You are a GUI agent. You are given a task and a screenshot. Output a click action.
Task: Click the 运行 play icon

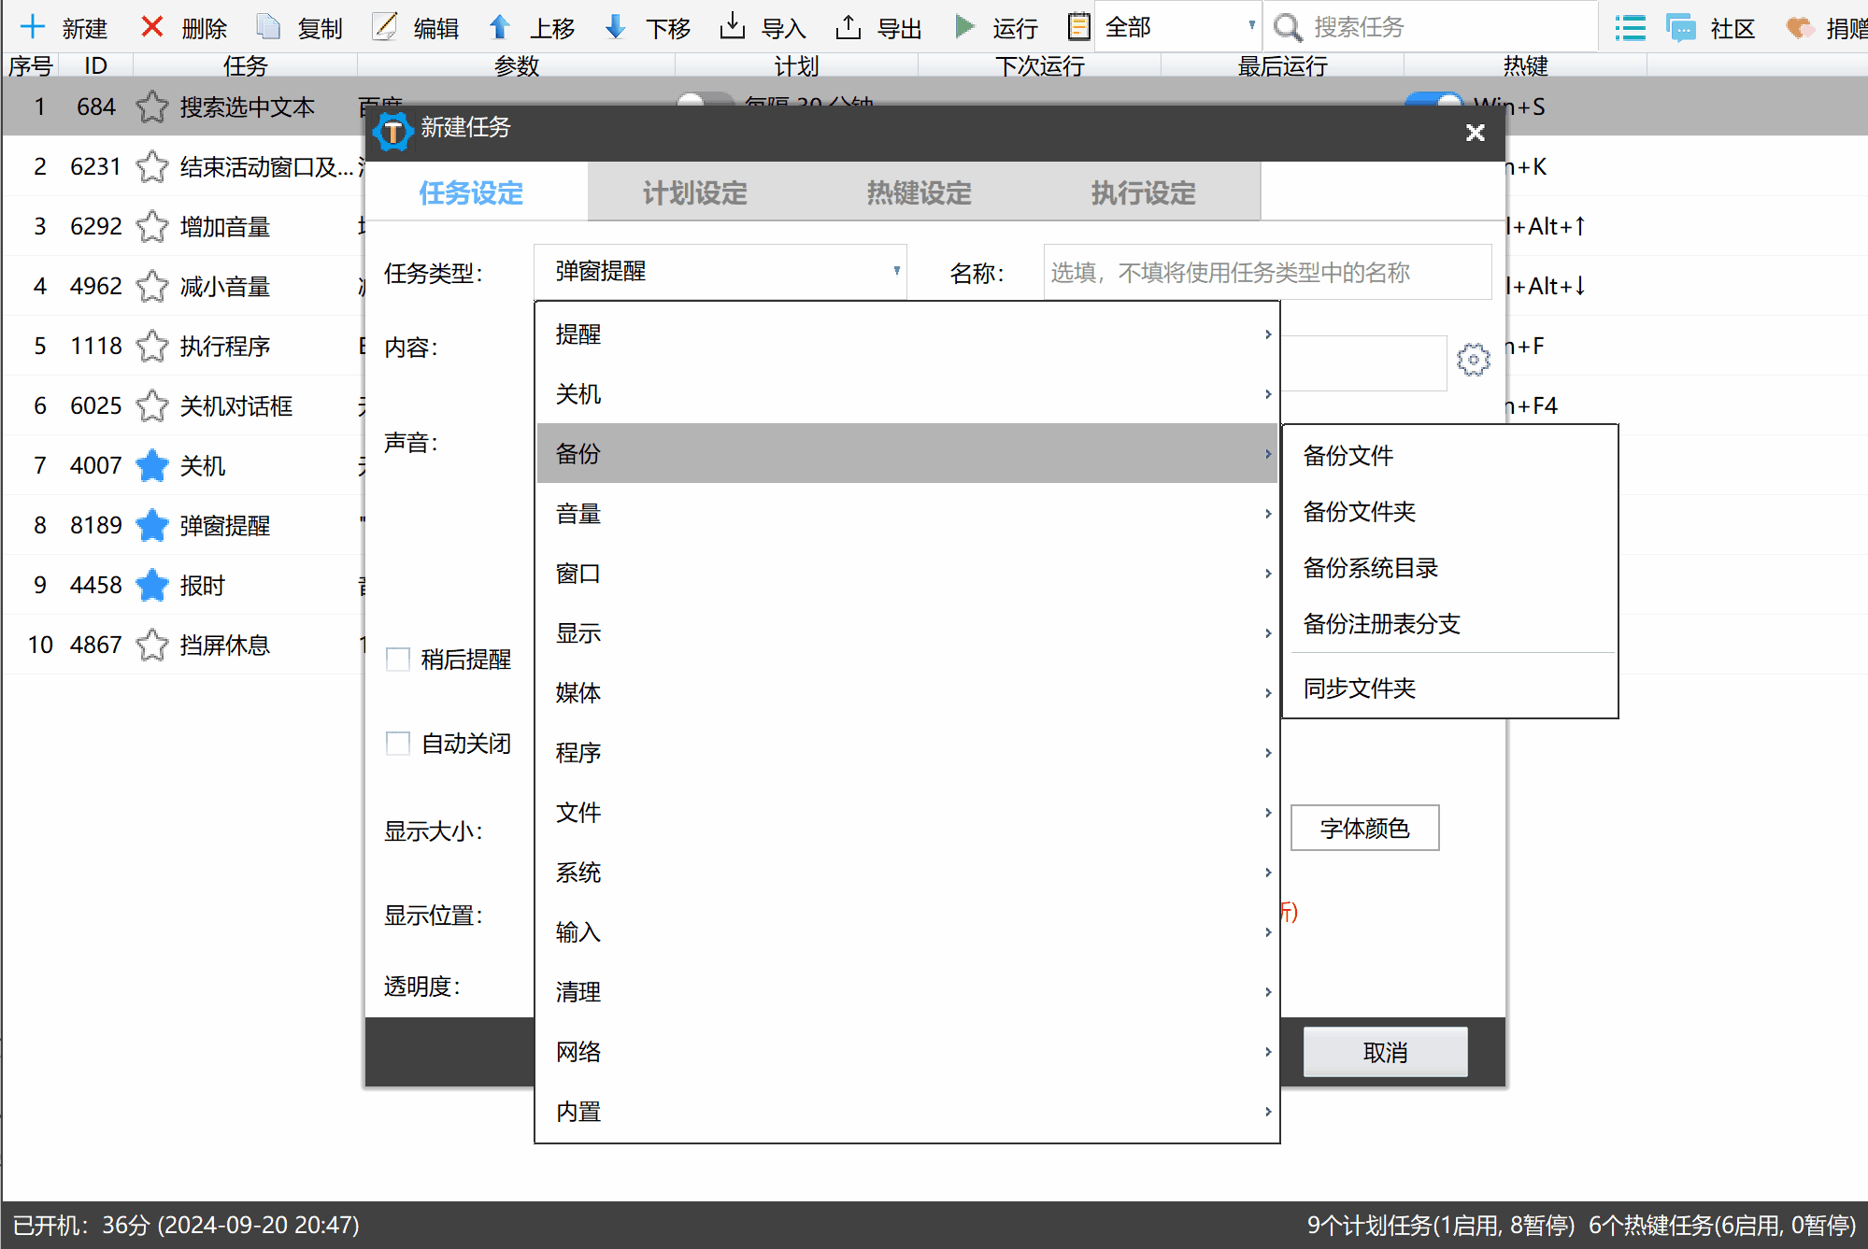point(964,27)
